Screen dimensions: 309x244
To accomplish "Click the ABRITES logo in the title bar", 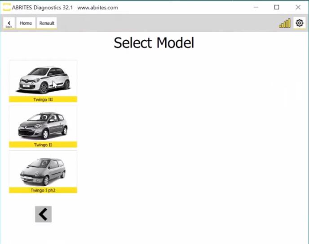I will [7, 8].
